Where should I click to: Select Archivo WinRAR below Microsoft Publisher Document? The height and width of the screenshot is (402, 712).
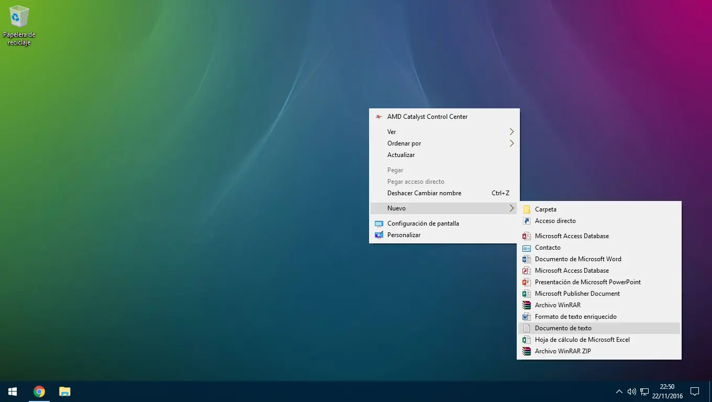(599, 305)
